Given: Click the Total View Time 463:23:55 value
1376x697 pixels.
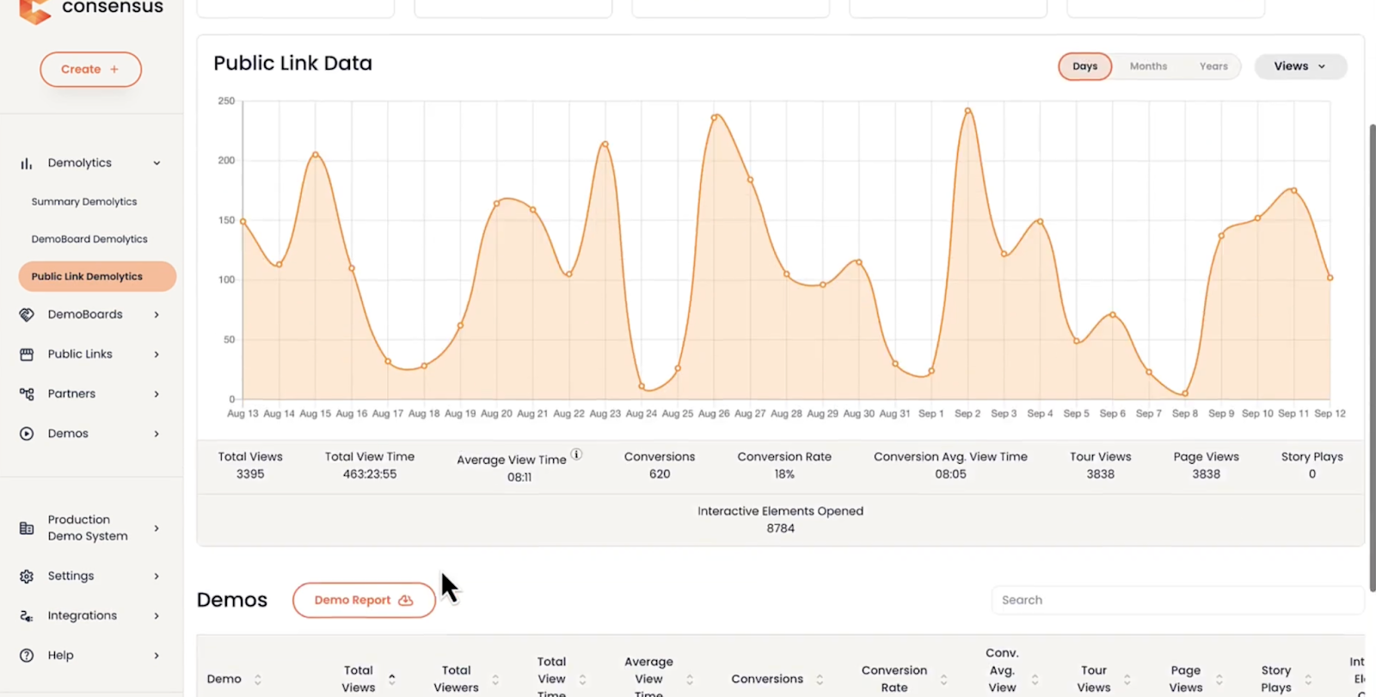Looking at the screenshot, I should (x=370, y=474).
